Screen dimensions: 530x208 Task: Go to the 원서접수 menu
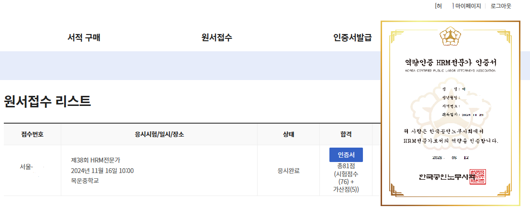[217, 37]
